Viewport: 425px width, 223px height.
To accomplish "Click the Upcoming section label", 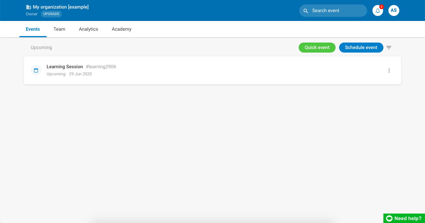I will point(41,48).
